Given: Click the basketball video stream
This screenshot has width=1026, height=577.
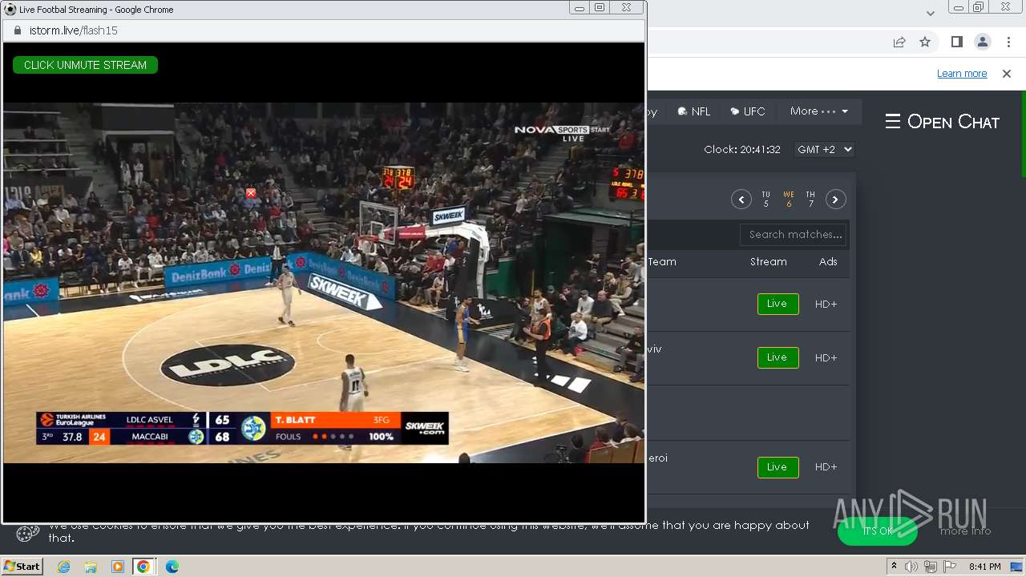Looking at the screenshot, I should tap(324, 283).
